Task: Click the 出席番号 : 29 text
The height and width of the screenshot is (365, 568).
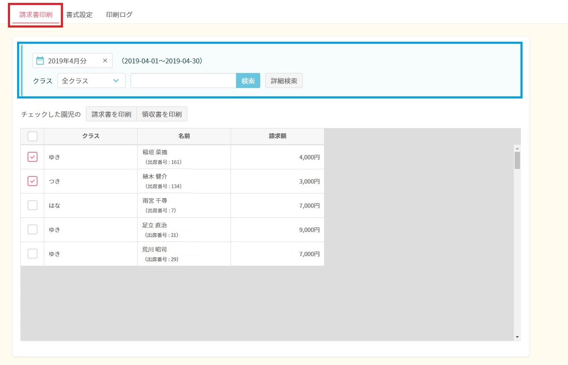Action: coord(162,259)
